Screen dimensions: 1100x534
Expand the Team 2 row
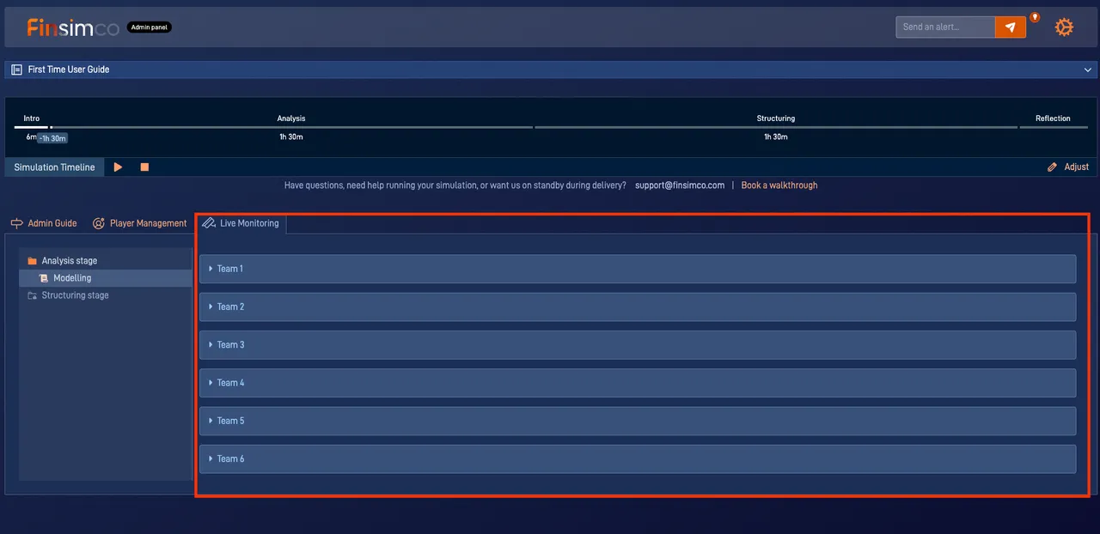tap(638, 306)
